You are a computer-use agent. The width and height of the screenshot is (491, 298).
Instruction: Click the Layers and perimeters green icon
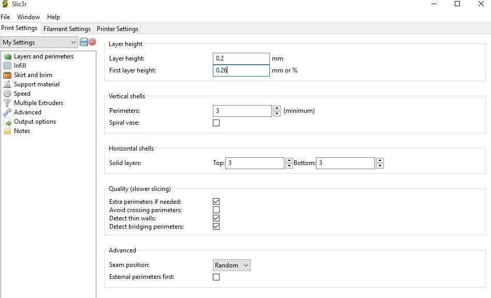[7, 56]
